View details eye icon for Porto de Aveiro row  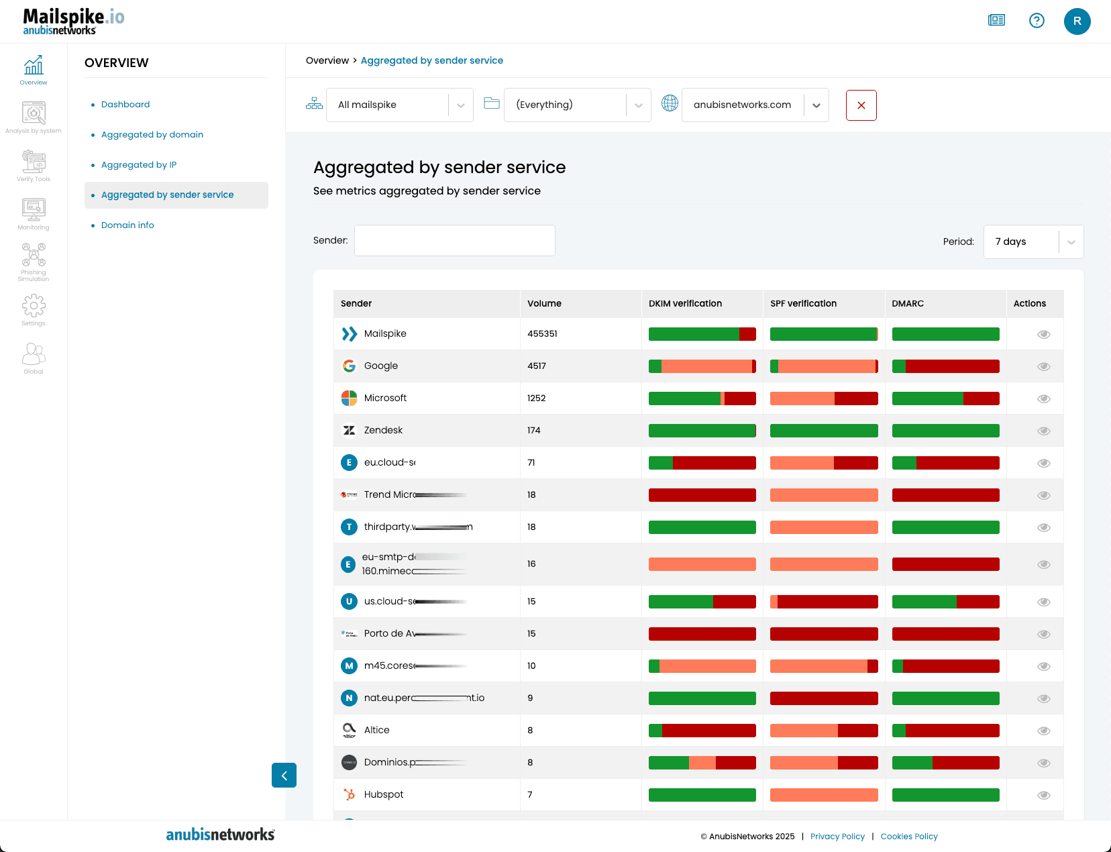click(x=1044, y=635)
